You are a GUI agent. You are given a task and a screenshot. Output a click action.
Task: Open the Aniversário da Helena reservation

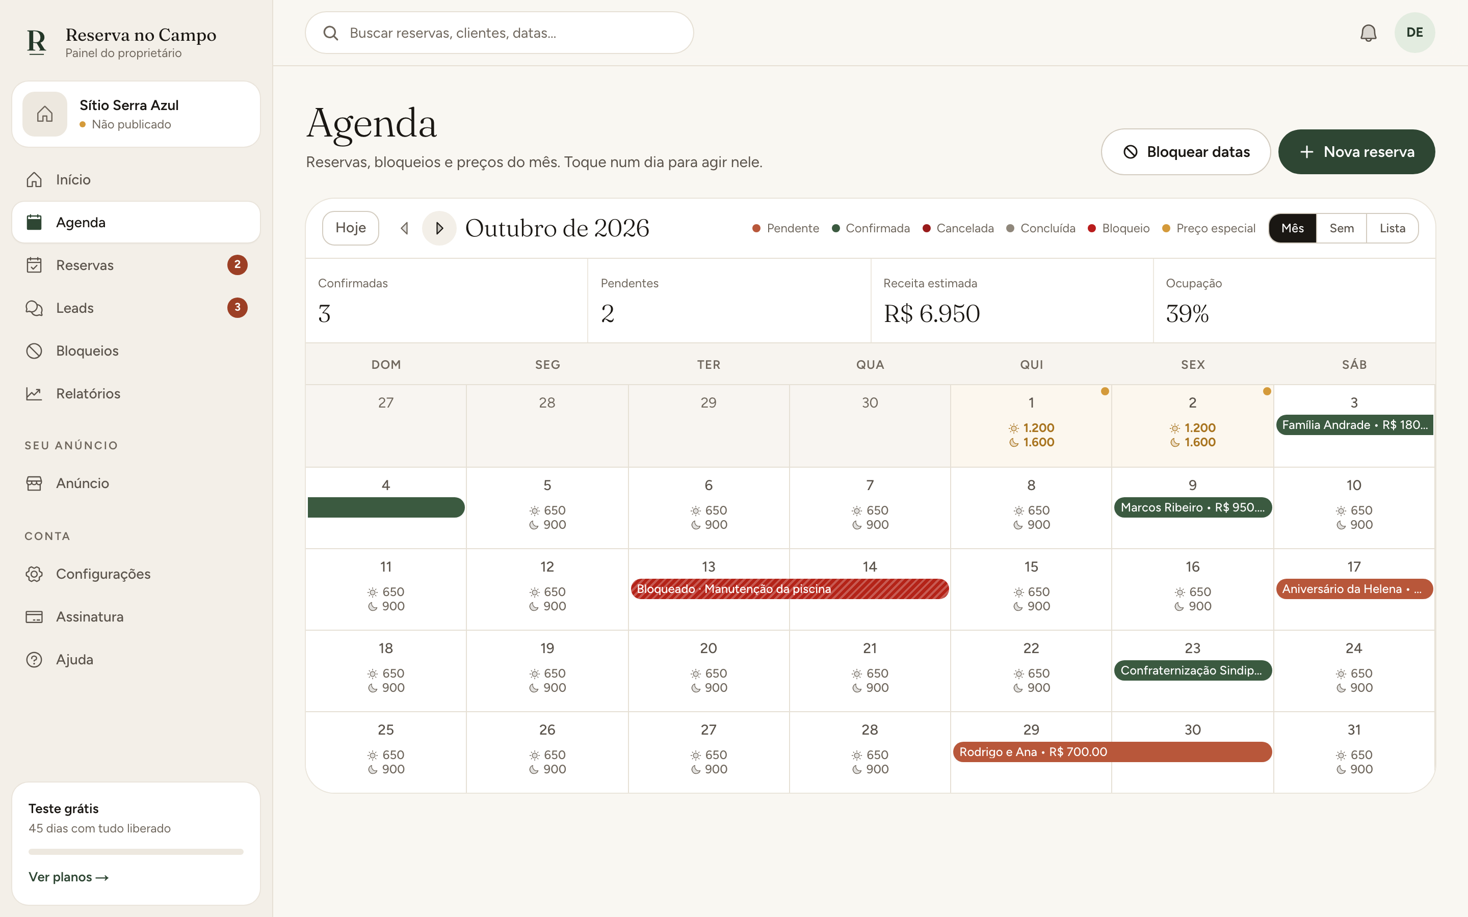click(x=1354, y=589)
